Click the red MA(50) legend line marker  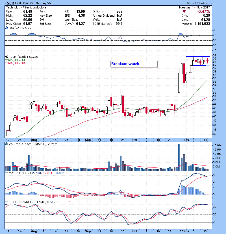point(7,63)
